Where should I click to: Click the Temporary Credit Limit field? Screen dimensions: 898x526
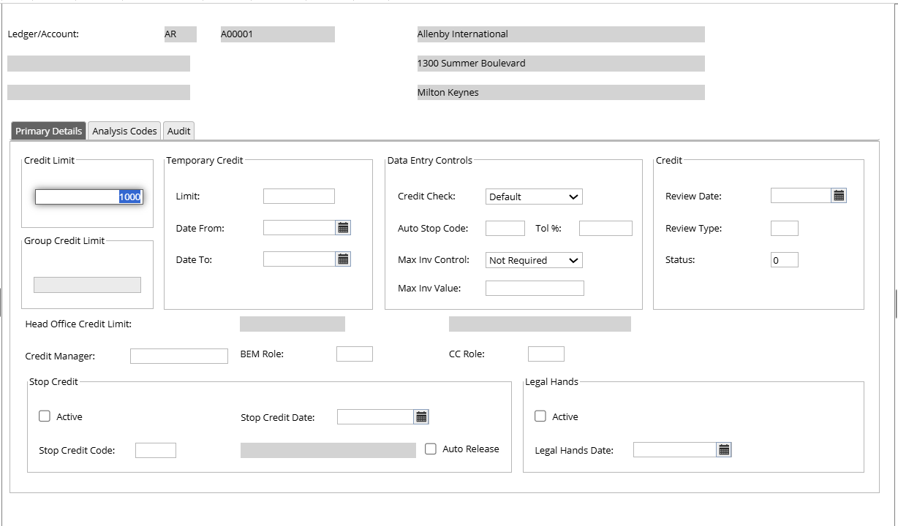coord(298,196)
